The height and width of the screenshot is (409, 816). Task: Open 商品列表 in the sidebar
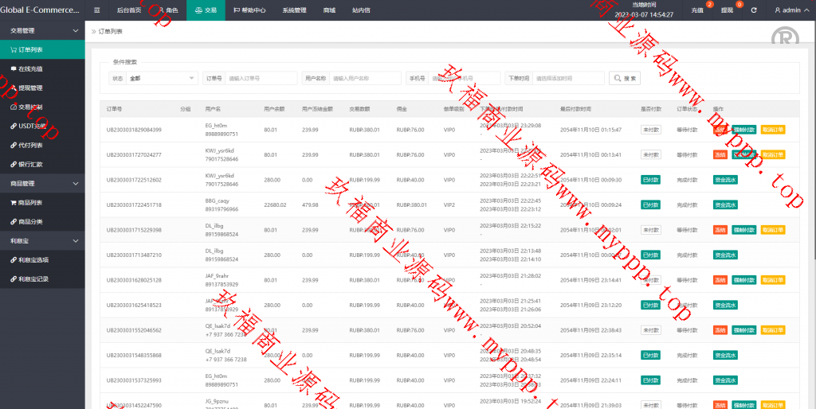[x=30, y=202]
